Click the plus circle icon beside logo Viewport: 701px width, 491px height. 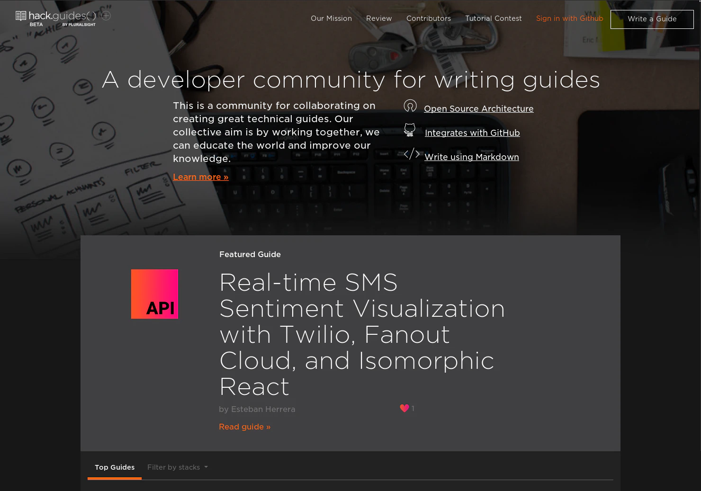(106, 16)
